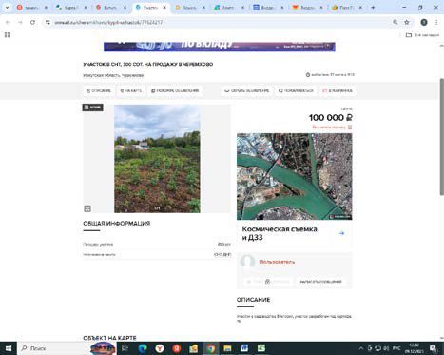Image resolution: width=444 pixels, height=355 pixels.
Task: Click the address bar URL field
Action: (x=219, y=22)
